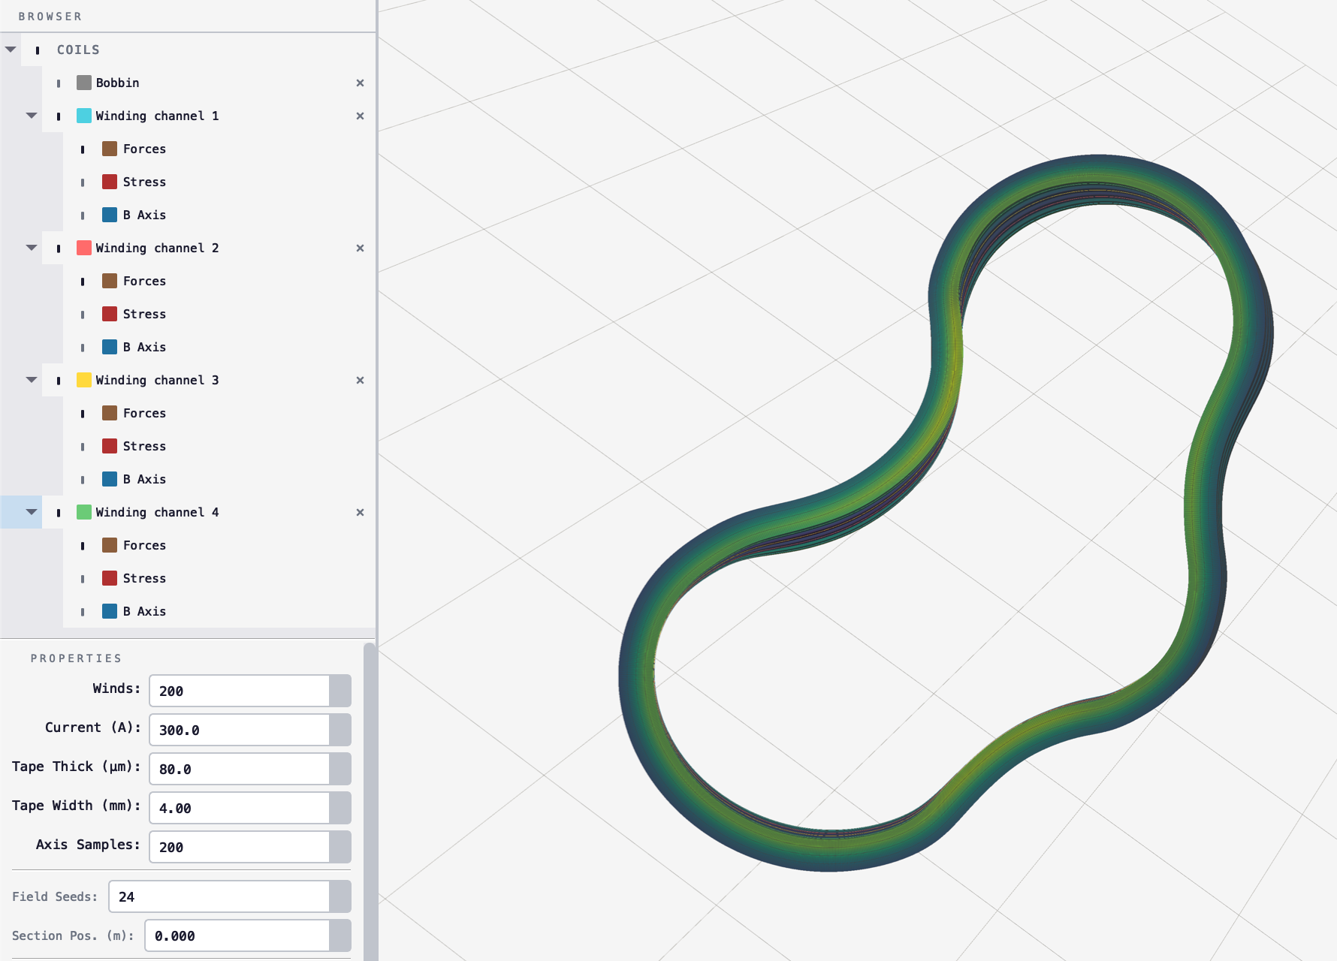
Task: Click the Winds field stepper handle
Action: [x=340, y=691]
